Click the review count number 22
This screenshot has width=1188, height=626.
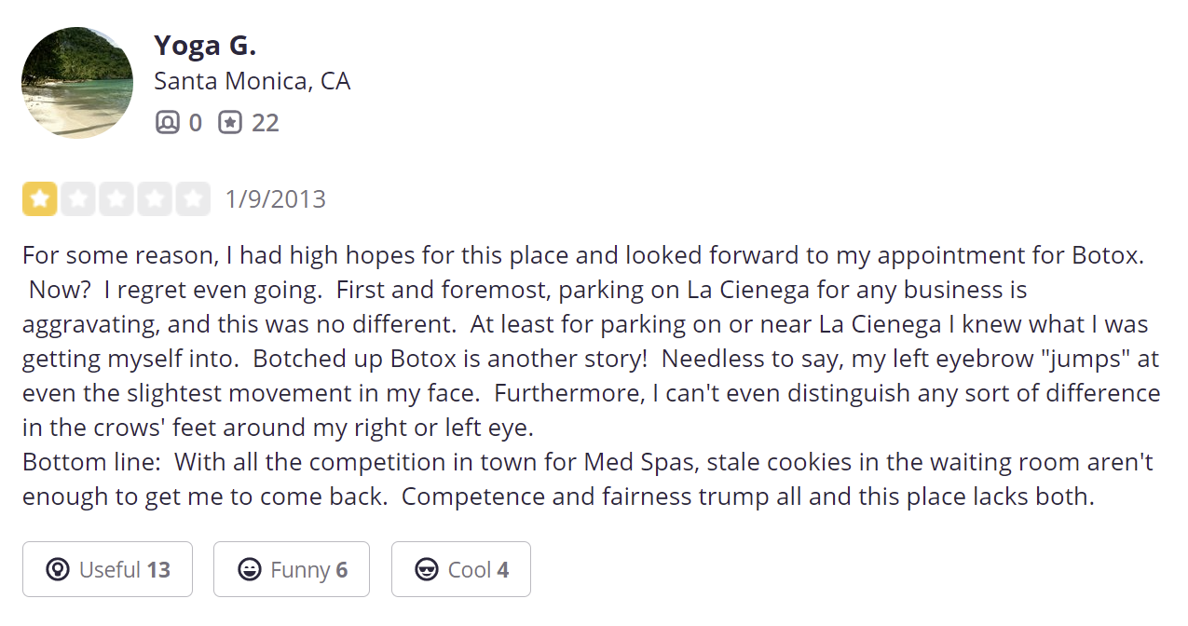tap(266, 123)
